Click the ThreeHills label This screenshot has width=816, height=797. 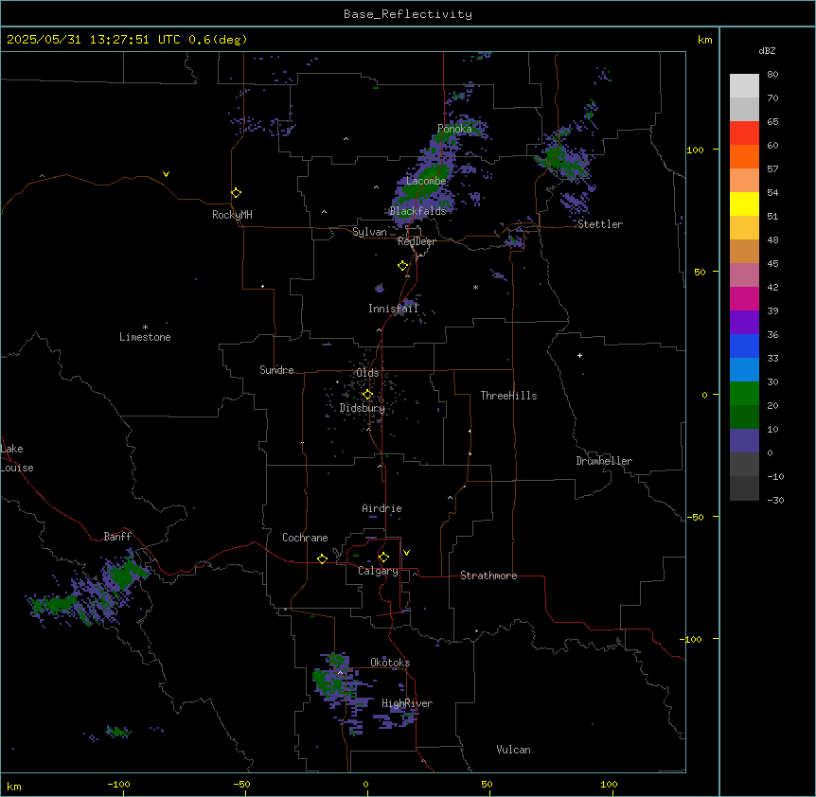click(508, 396)
